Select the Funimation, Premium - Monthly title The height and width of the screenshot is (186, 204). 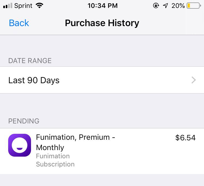click(x=75, y=137)
